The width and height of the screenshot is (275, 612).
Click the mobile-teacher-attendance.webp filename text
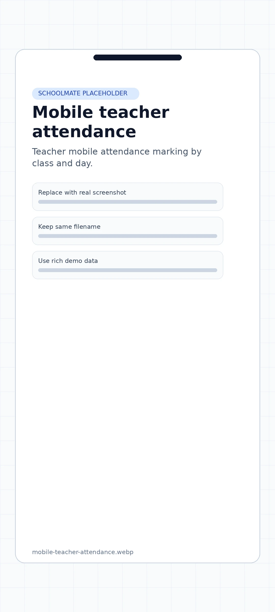(83, 552)
